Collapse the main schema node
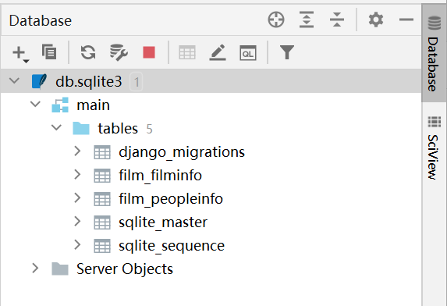Image resolution: width=447 pixels, height=306 pixels. pos(35,104)
